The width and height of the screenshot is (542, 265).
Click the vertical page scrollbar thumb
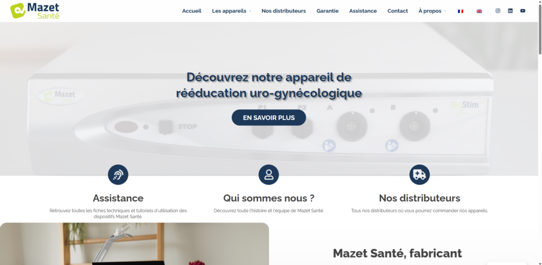(540, 28)
